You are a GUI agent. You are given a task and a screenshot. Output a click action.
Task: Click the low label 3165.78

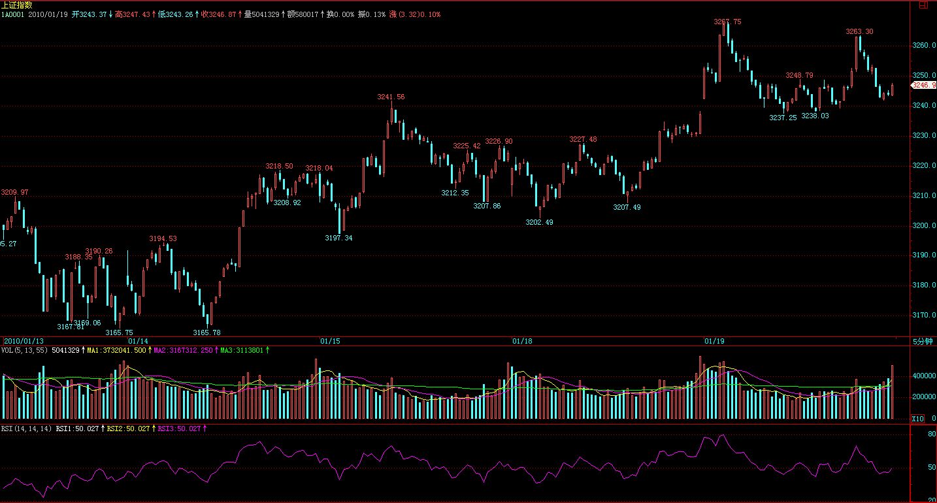[206, 333]
